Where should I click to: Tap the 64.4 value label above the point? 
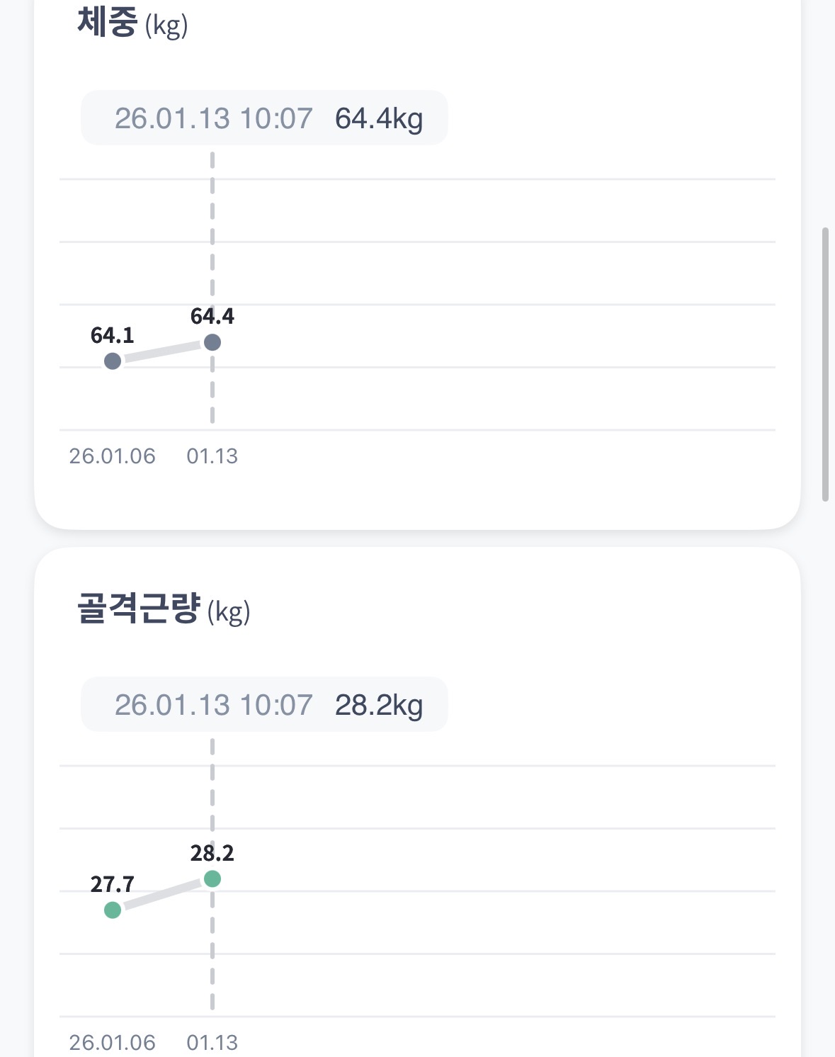[x=212, y=316]
